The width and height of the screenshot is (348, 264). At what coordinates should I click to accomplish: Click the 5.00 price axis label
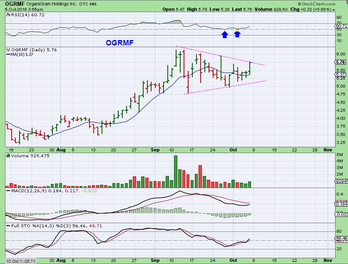(341, 86)
